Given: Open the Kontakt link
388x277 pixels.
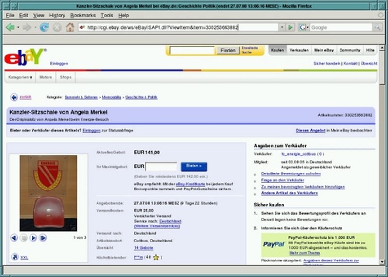Looking at the screenshot, I should pos(350,64).
